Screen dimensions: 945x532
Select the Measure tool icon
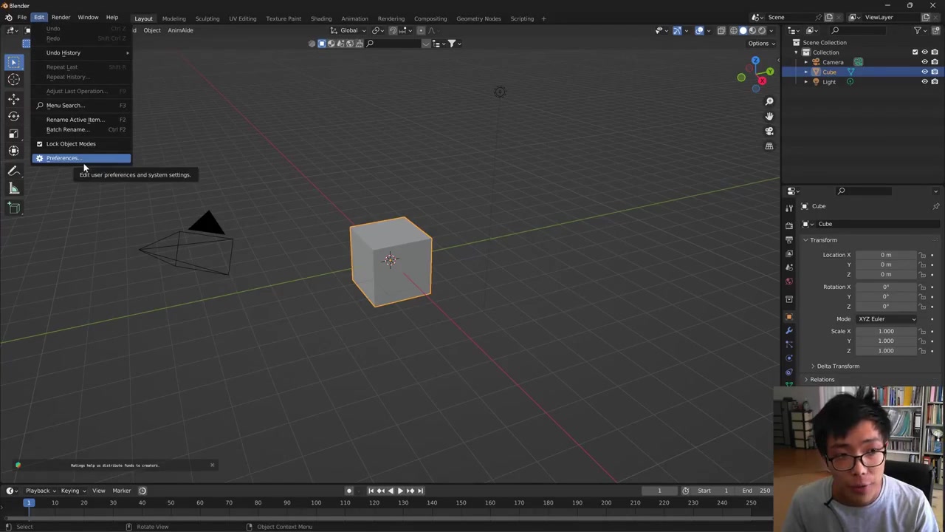click(x=13, y=188)
